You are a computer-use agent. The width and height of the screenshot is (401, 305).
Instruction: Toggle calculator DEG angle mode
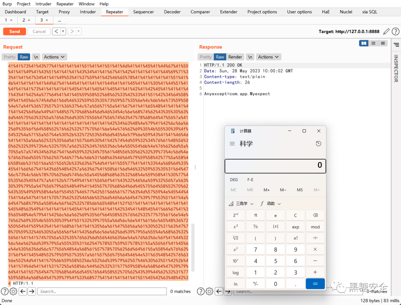coord(234,180)
